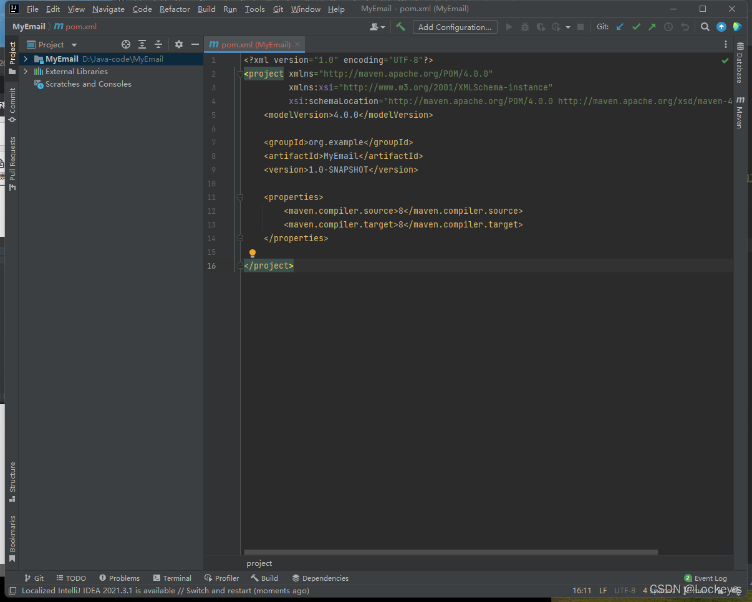Open the Git tool window at bottom
This screenshot has height=602, width=752.
point(34,578)
